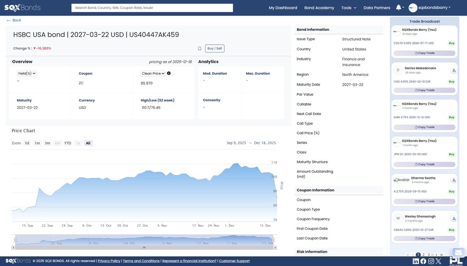
Task: Bookmark this HSBC USA bond
Action: [200, 49]
